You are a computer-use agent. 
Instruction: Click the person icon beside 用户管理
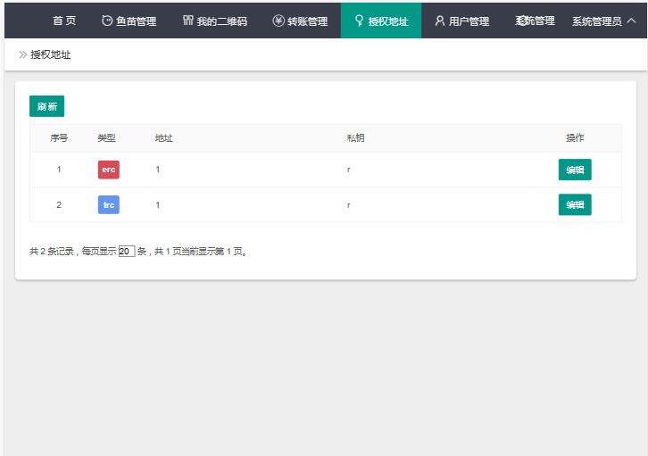coord(440,21)
